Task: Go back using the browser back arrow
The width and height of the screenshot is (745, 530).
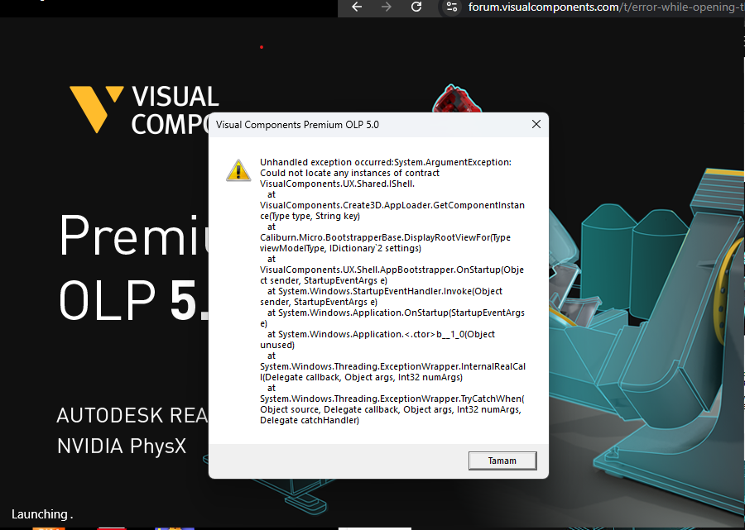Action: tap(357, 7)
